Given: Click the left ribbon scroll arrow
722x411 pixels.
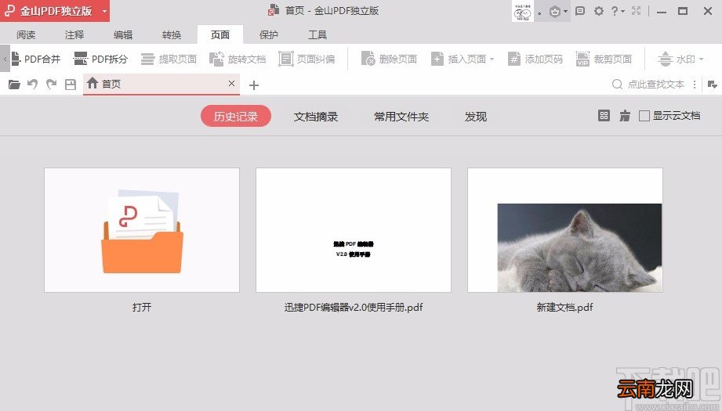Looking at the screenshot, I should pos(5,59).
